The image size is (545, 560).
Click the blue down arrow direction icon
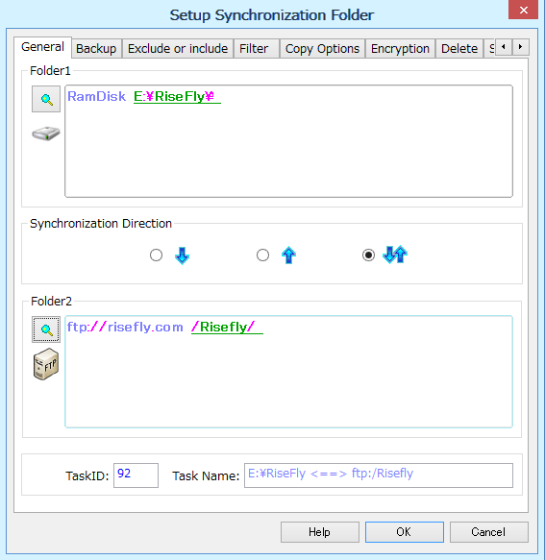coord(183,256)
